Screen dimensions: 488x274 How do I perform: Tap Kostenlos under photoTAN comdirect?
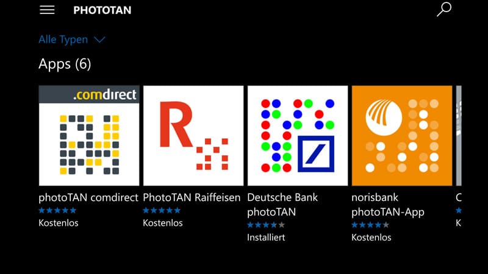click(x=59, y=223)
